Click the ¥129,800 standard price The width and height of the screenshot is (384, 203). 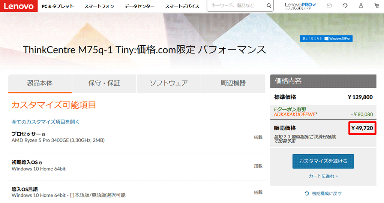point(360,97)
